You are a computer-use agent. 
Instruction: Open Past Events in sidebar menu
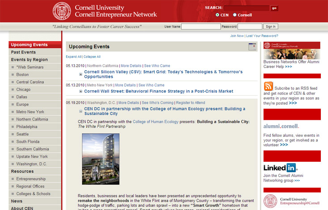click(x=35, y=52)
